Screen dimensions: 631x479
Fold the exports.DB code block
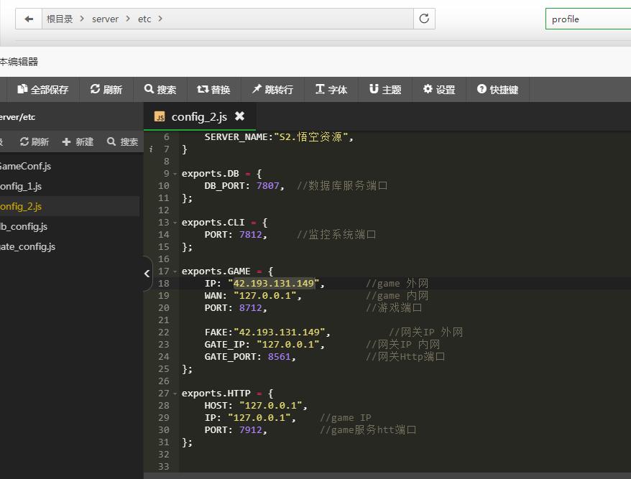coord(175,174)
